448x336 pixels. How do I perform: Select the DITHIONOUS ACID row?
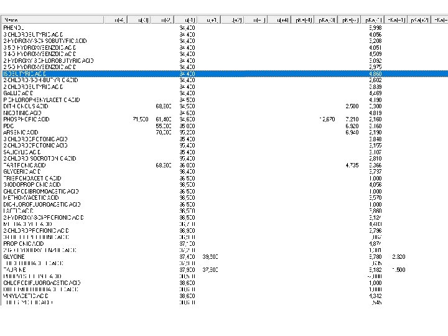225,106
